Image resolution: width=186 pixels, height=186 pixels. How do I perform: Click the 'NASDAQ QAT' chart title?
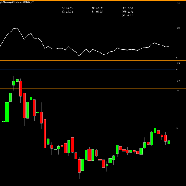tap(26, 2)
